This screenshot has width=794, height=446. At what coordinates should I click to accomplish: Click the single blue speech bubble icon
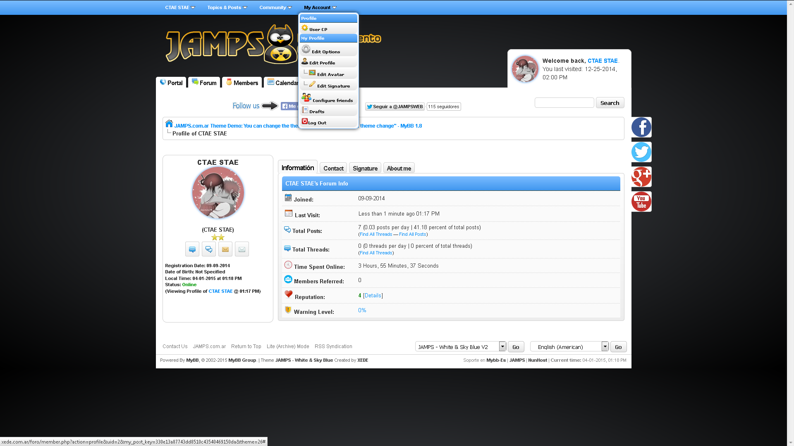pos(192,249)
